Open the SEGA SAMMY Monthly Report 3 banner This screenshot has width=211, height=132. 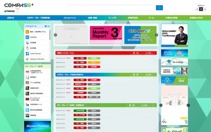pyautogui.click(x=106, y=35)
